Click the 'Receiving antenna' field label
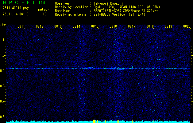193x123 pixels. click(71, 14)
